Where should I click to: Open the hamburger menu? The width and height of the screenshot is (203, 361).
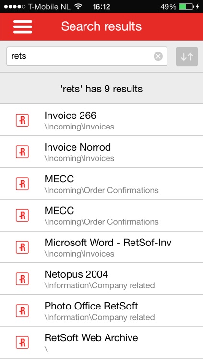23,26
